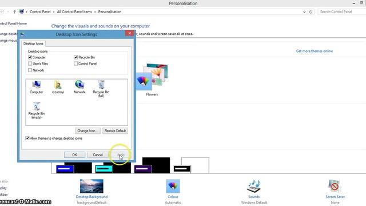Close the Desktop Icon Settings dialog
Image resolution: width=366 pixels, height=206 pixels.
click(130, 33)
